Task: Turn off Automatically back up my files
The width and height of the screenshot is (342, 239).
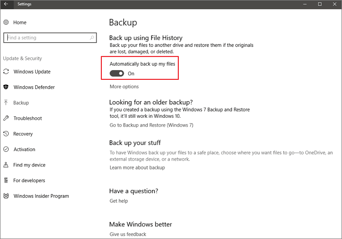Action: (117, 74)
